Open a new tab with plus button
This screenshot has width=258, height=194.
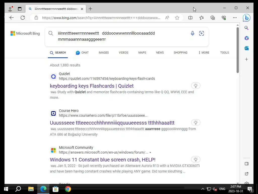90,9
